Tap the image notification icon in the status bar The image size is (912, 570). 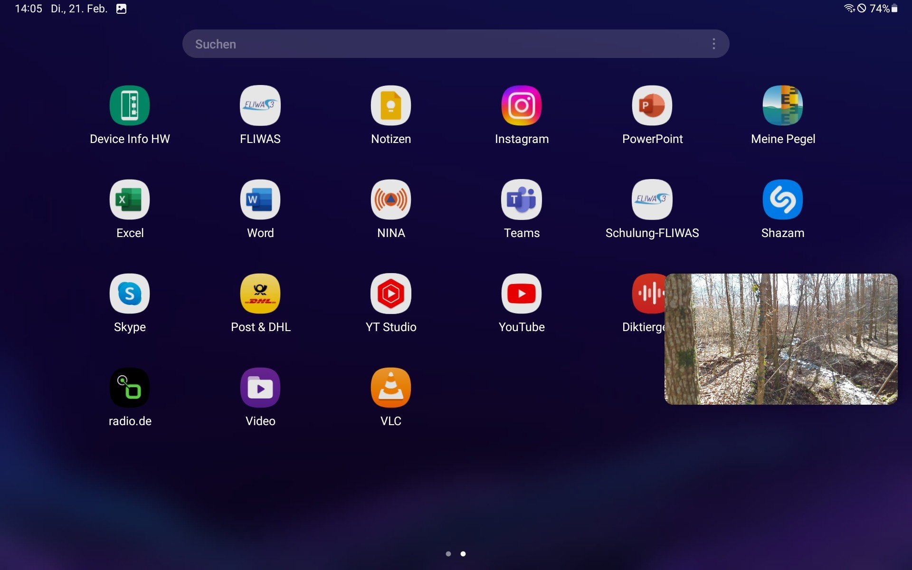(122, 9)
